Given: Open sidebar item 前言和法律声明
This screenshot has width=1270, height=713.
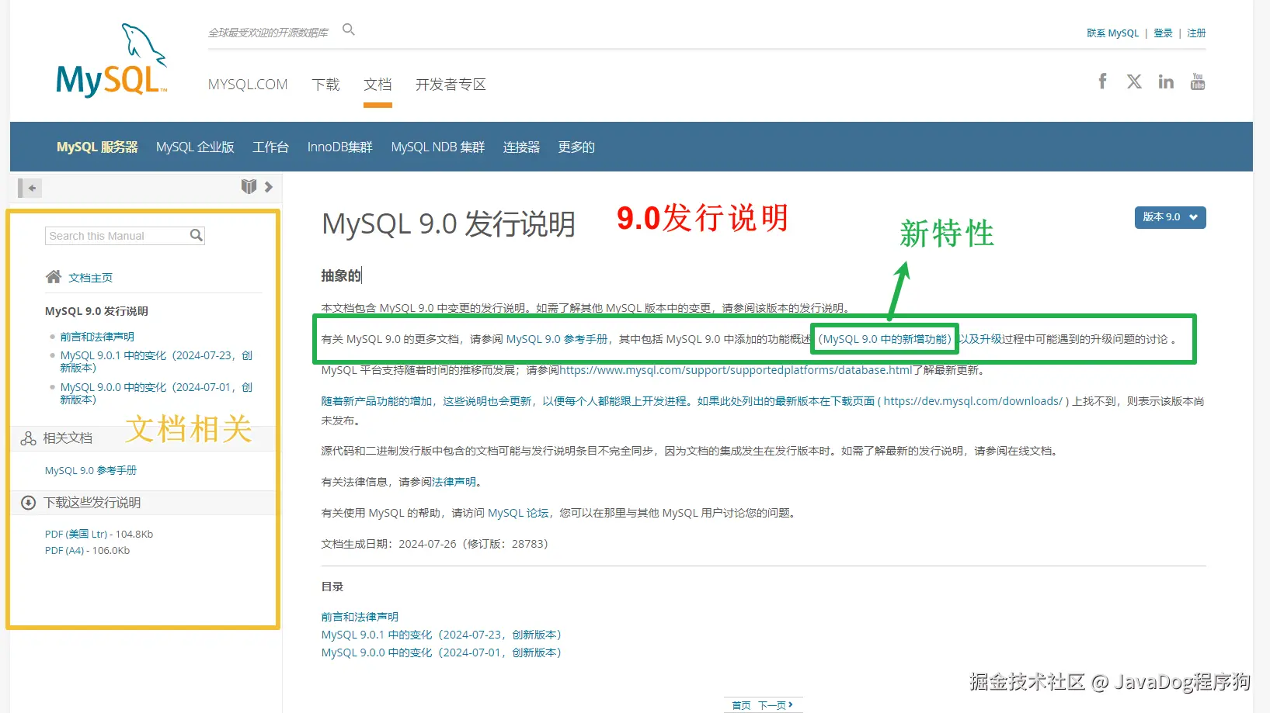Looking at the screenshot, I should coord(97,337).
